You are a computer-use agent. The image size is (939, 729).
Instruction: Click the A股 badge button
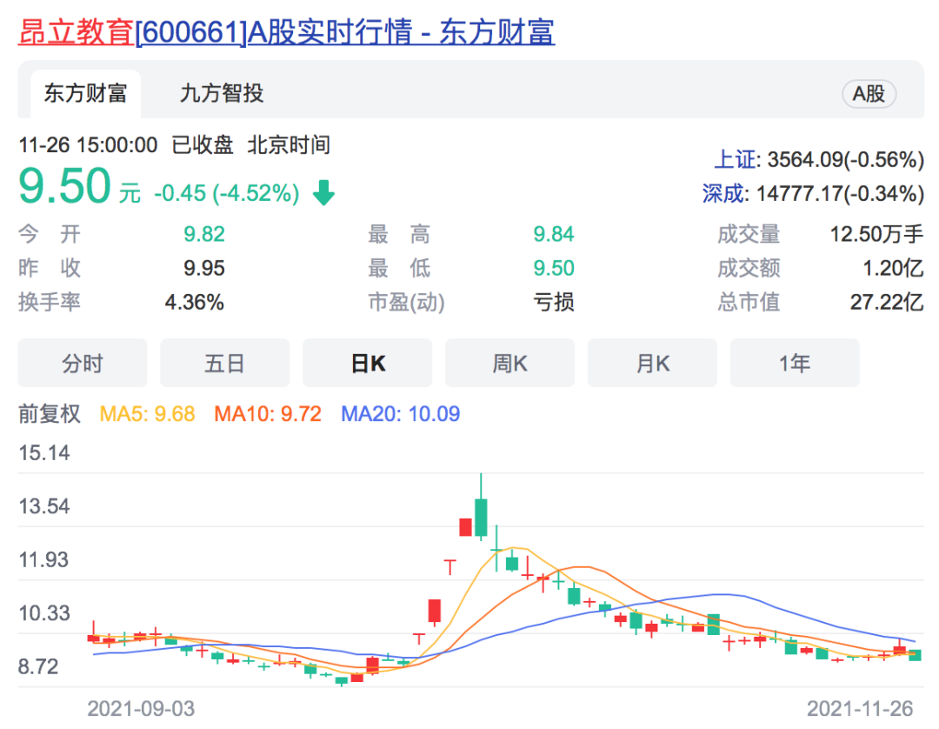[x=869, y=94]
